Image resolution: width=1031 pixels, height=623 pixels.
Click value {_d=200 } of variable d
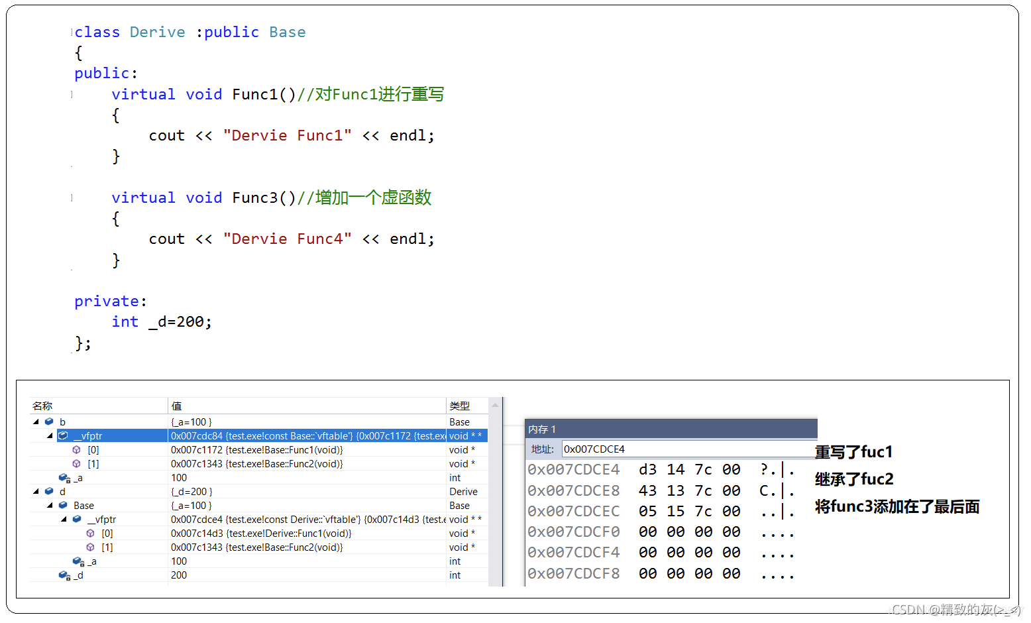pos(191,491)
